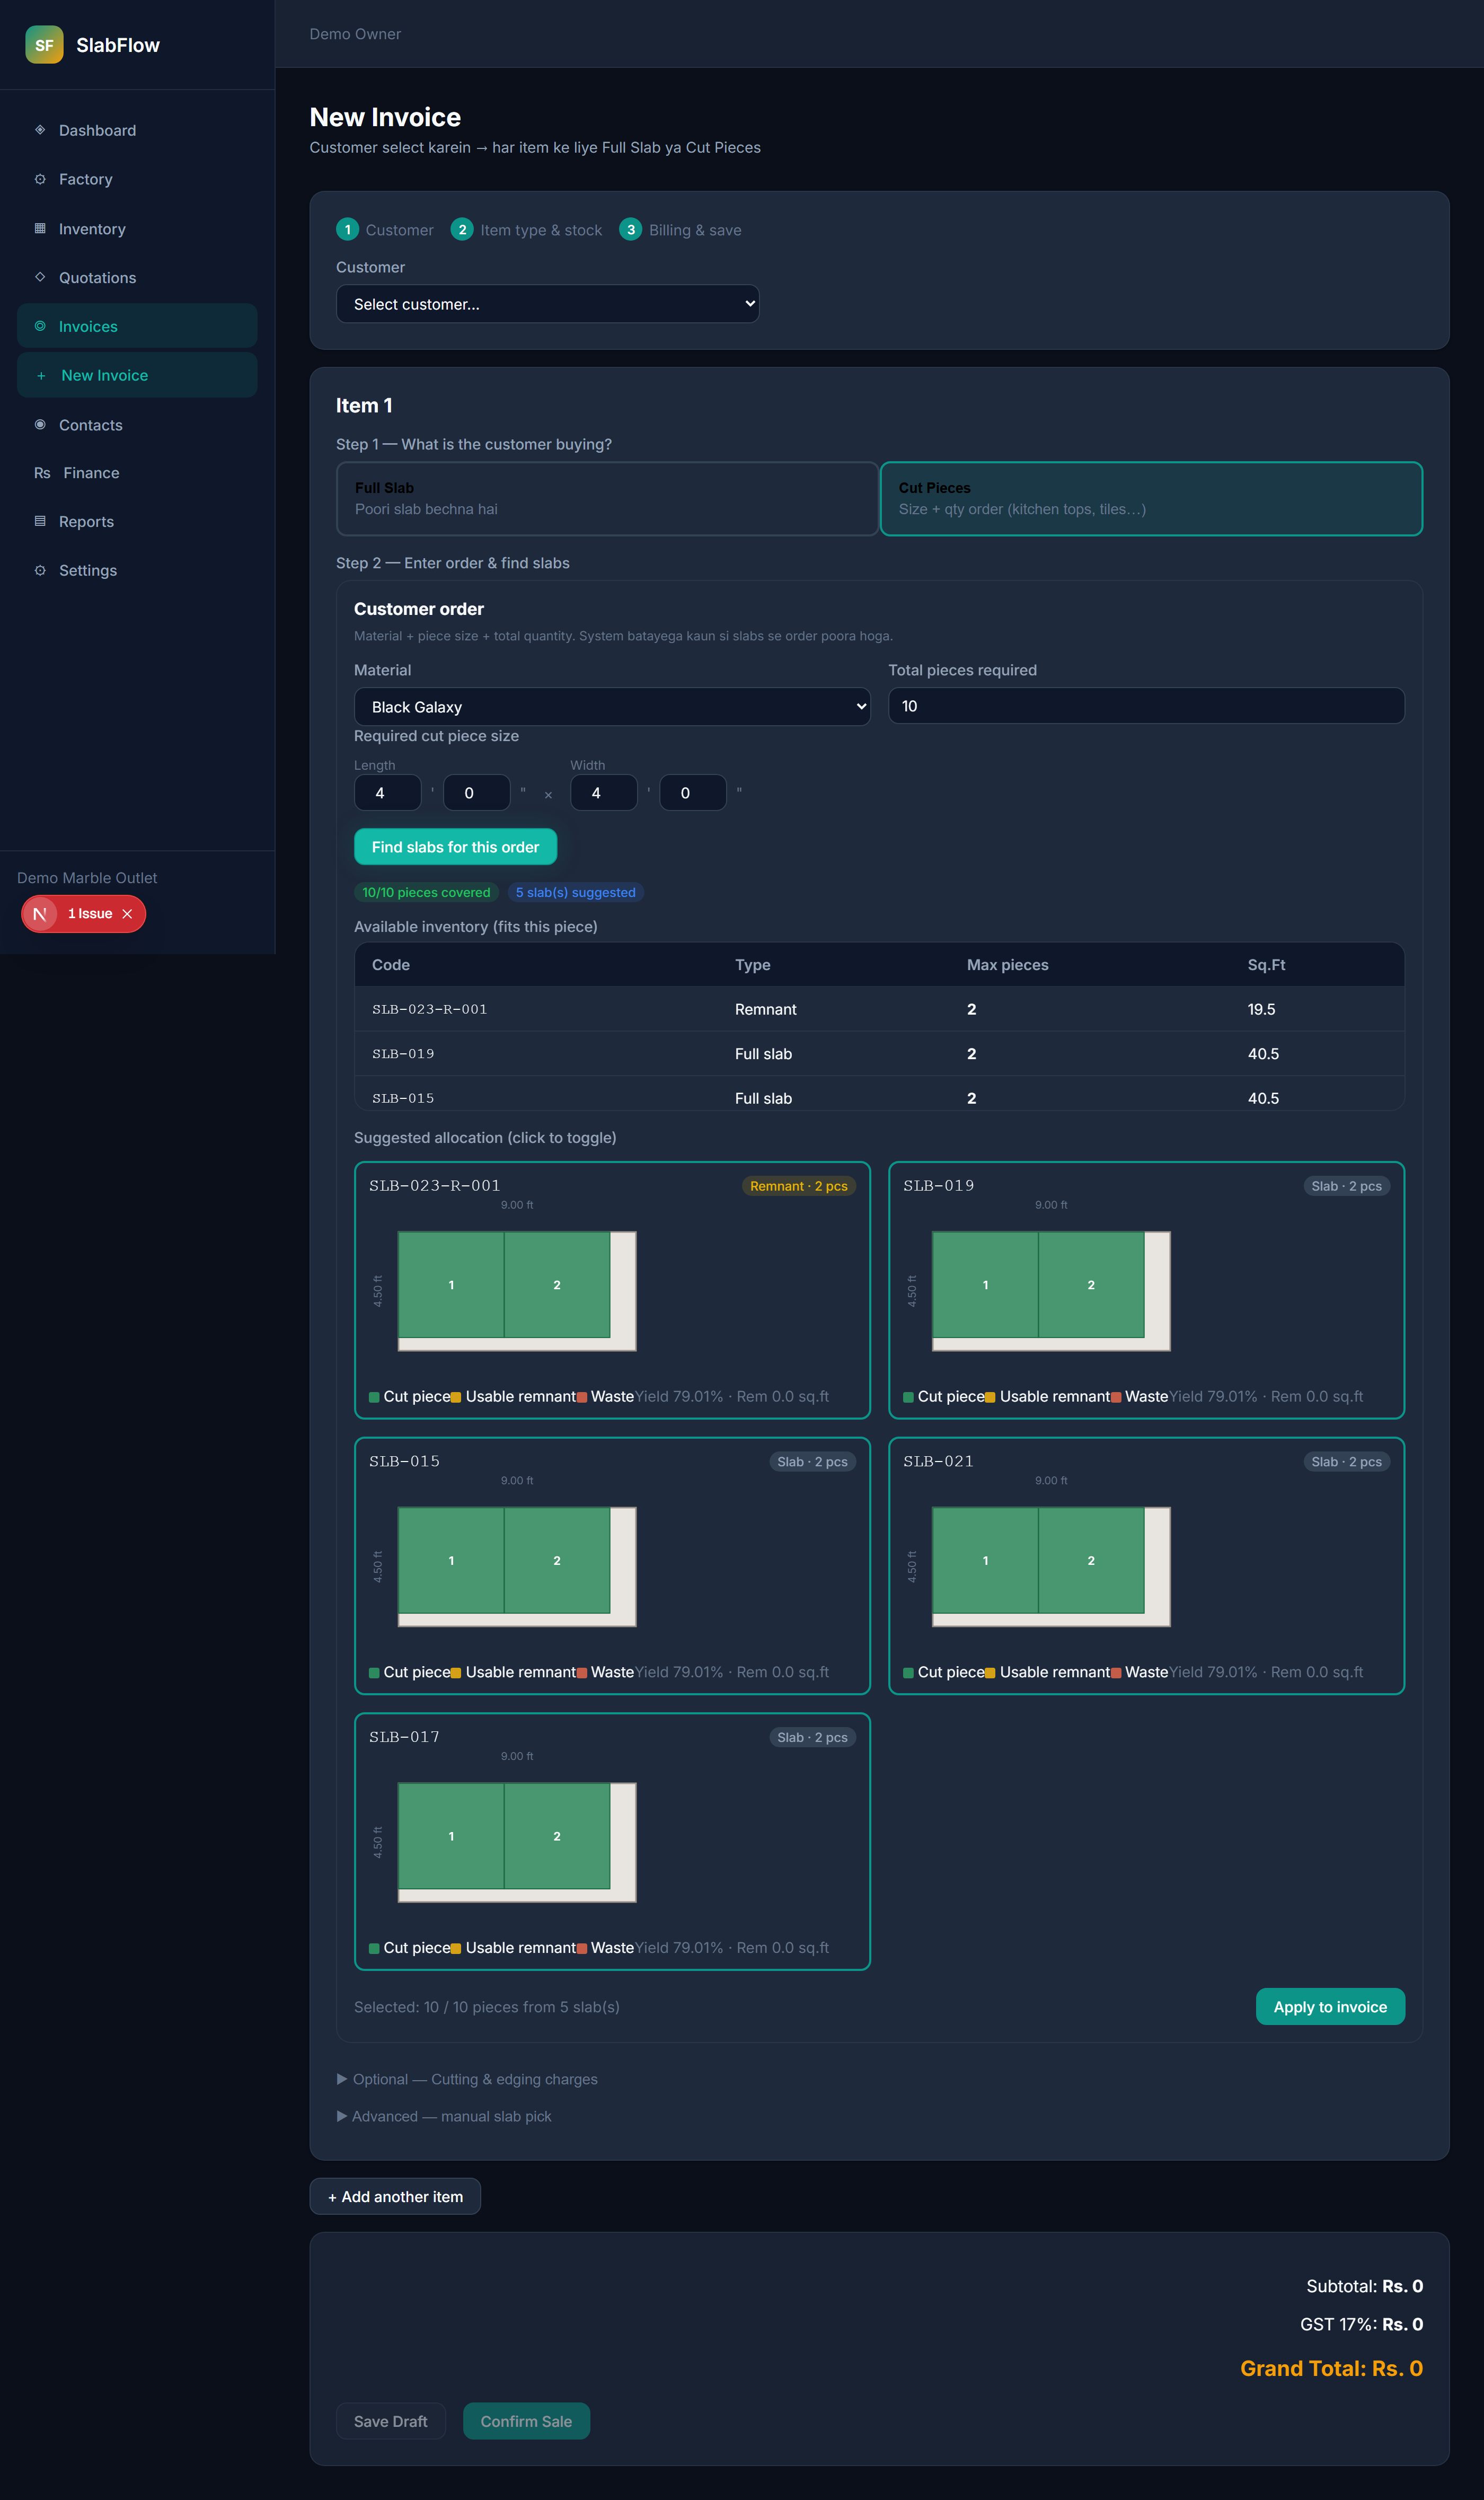Click piece 1 in SLB-023-R-001 diagram
The height and width of the screenshot is (2500, 1484).
pos(451,1285)
